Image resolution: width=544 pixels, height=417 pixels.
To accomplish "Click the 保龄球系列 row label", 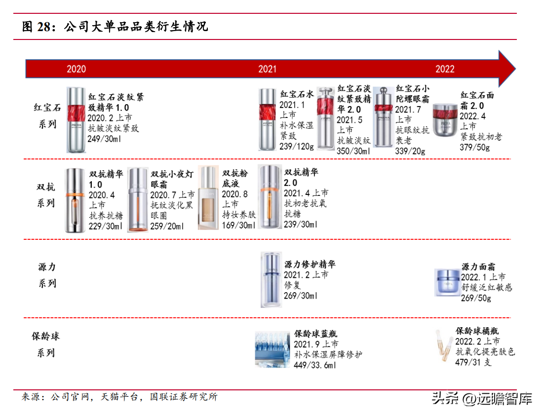I will coord(46,344).
